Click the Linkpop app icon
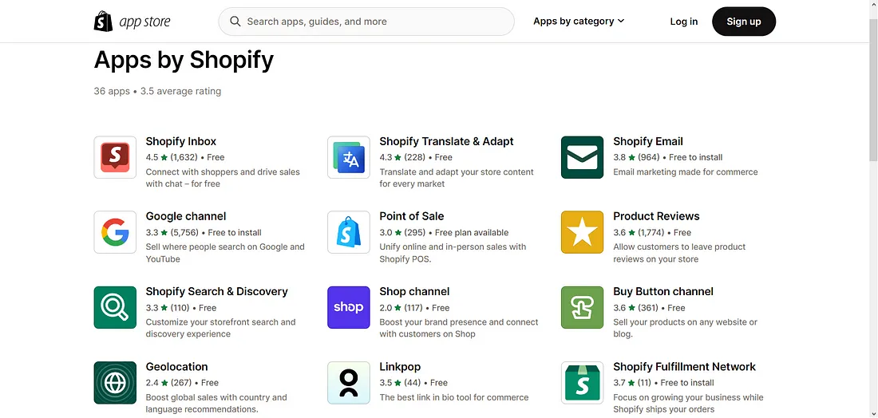 tap(348, 383)
